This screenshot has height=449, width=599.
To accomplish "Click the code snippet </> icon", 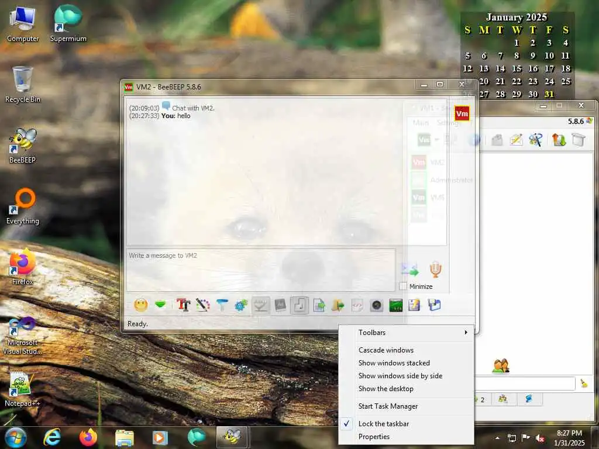I will coord(357,305).
